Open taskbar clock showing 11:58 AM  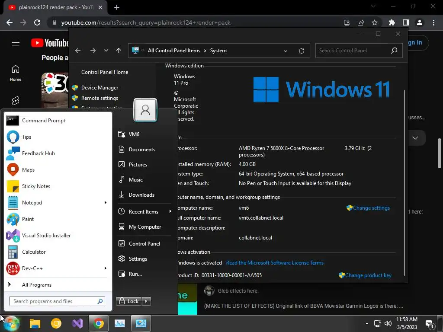pyautogui.click(x=407, y=323)
